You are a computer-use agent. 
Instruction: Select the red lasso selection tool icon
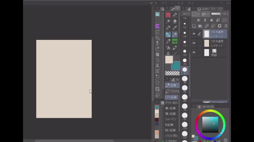click(168, 15)
